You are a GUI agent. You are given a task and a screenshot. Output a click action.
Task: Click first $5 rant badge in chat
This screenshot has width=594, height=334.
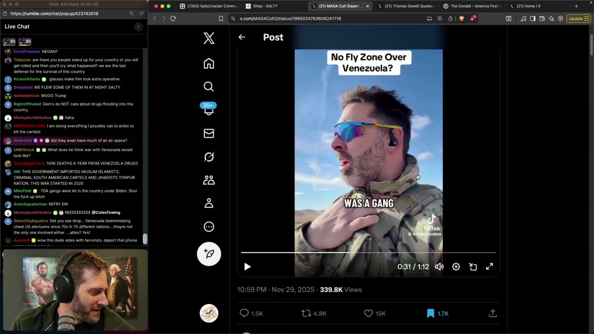tap(9, 41)
